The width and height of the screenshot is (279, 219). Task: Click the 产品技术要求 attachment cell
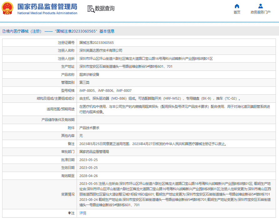[89, 128]
